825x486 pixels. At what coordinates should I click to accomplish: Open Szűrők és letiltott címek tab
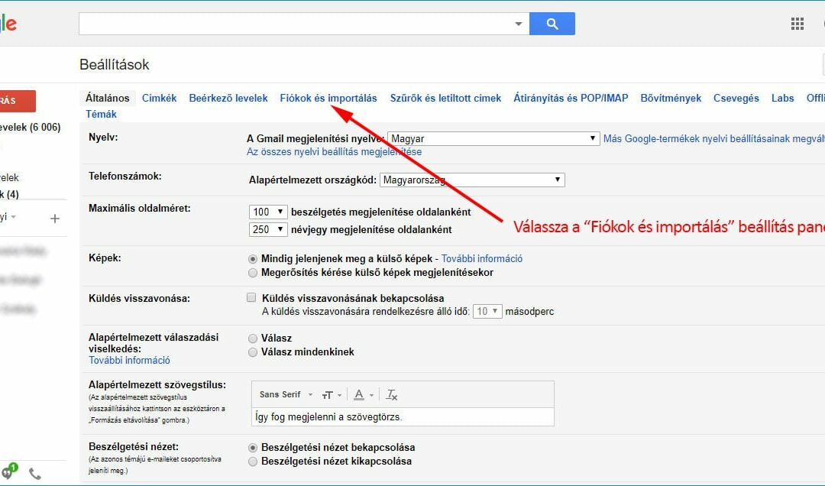(x=445, y=98)
